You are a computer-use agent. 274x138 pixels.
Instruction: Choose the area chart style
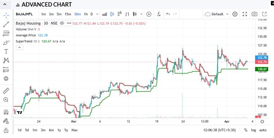click(105, 14)
